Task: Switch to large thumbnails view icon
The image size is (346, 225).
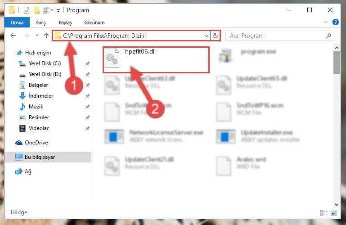Action: pos(334,213)
